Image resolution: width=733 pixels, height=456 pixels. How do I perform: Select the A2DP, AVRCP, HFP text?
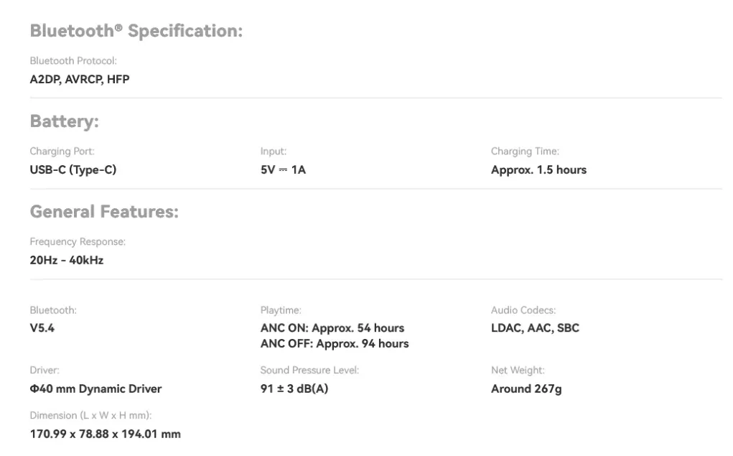point(80,79)
